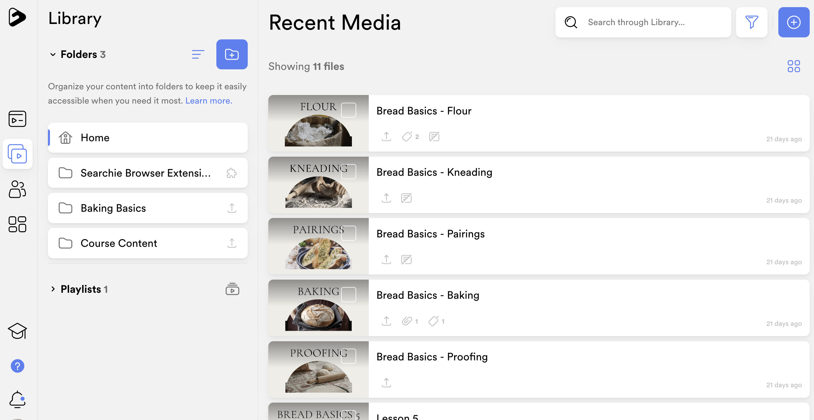
Task: Open Bread Basics - Pairings title
Action: click(430, 234)
